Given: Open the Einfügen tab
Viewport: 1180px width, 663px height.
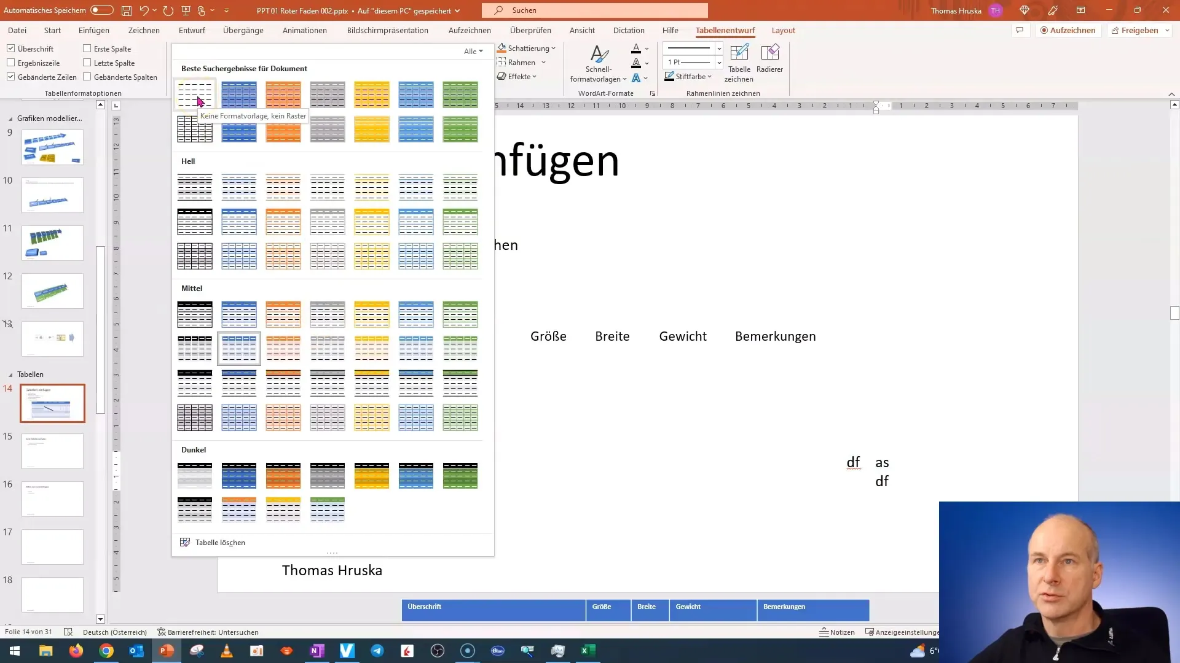Looking at the screenshot, I should [94, 30].
